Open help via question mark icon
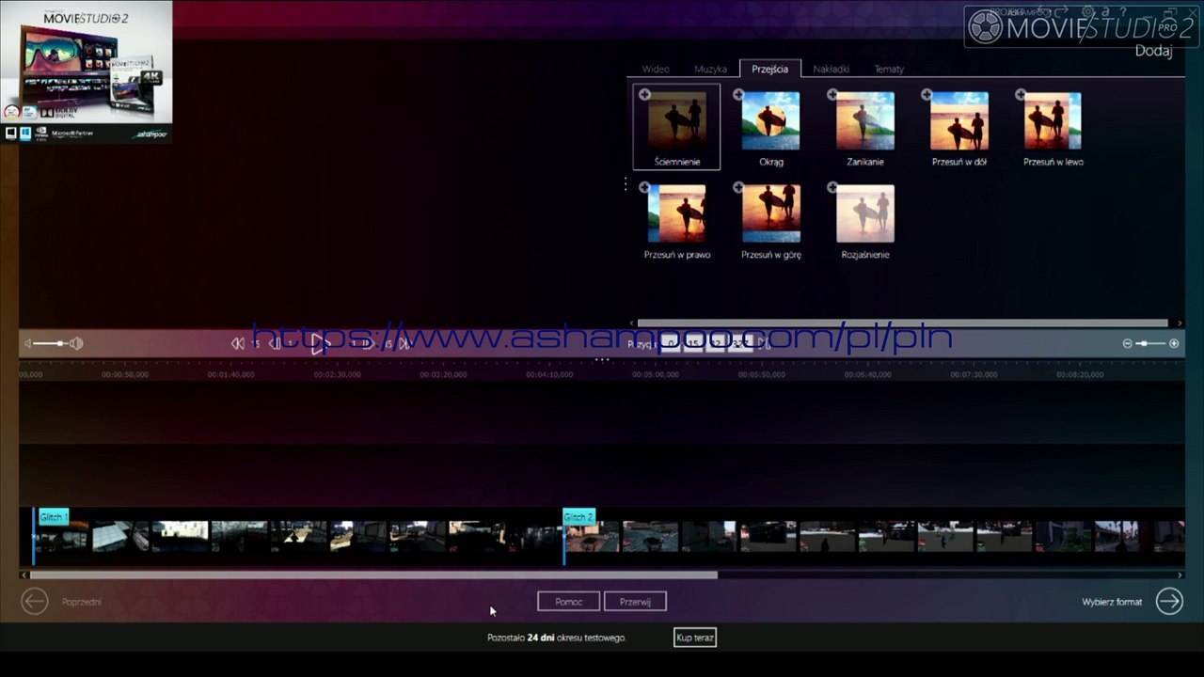This screenshot has width=1204, height=677. [x=1123, y=12]
